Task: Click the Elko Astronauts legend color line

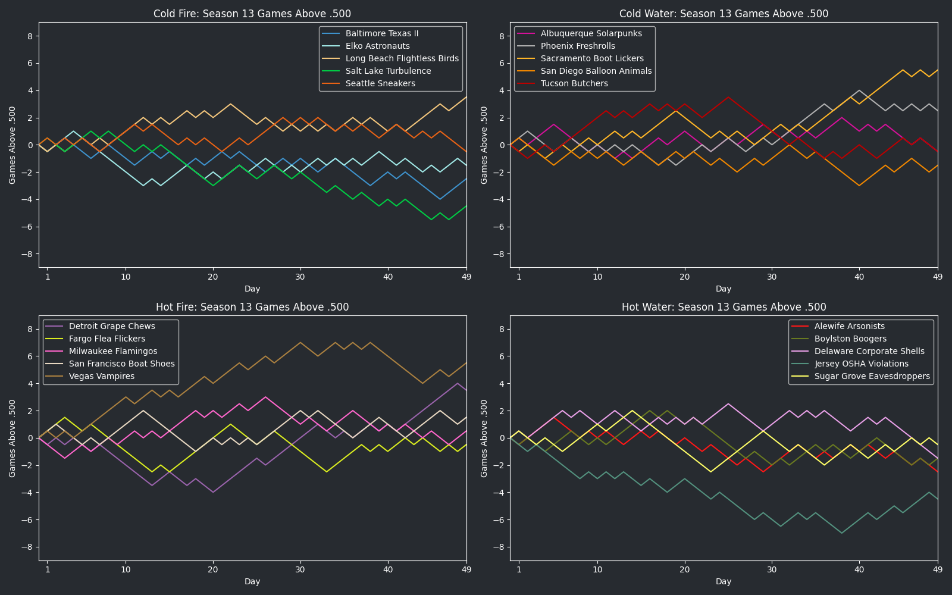Action: pos(331,46)
